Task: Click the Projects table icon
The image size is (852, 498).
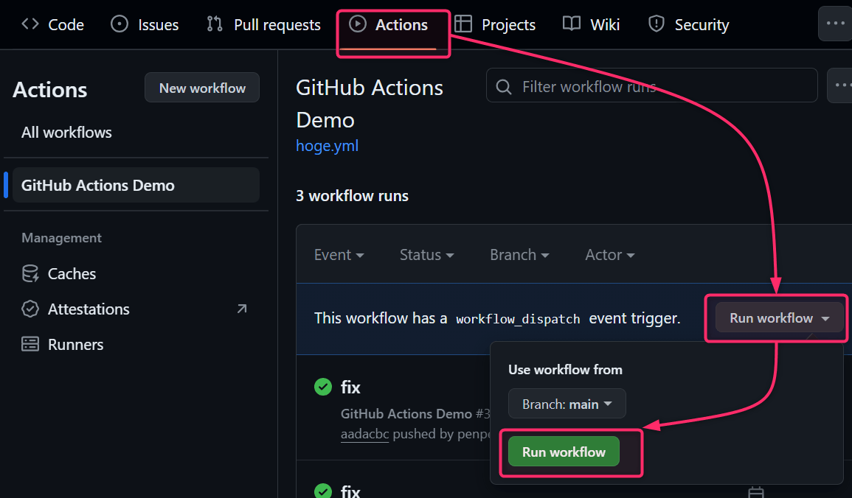Action: point(463,24)
